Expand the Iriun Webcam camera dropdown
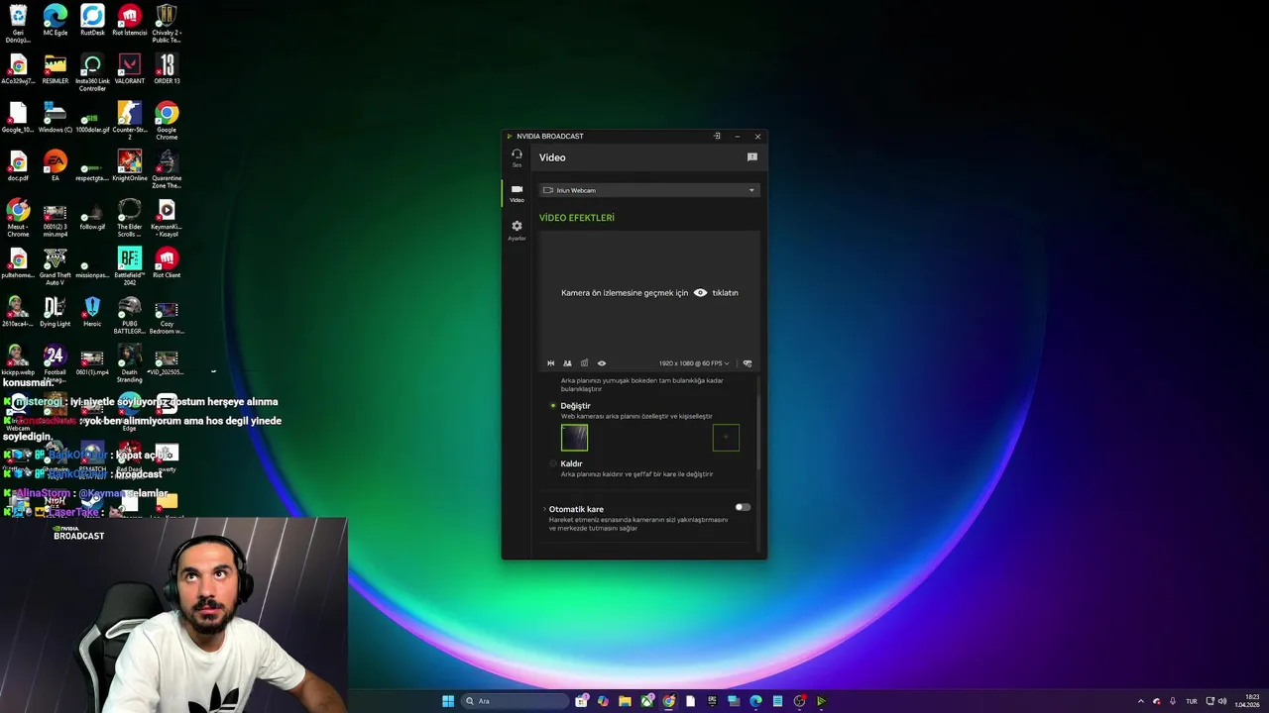 [x=649, y=190]
